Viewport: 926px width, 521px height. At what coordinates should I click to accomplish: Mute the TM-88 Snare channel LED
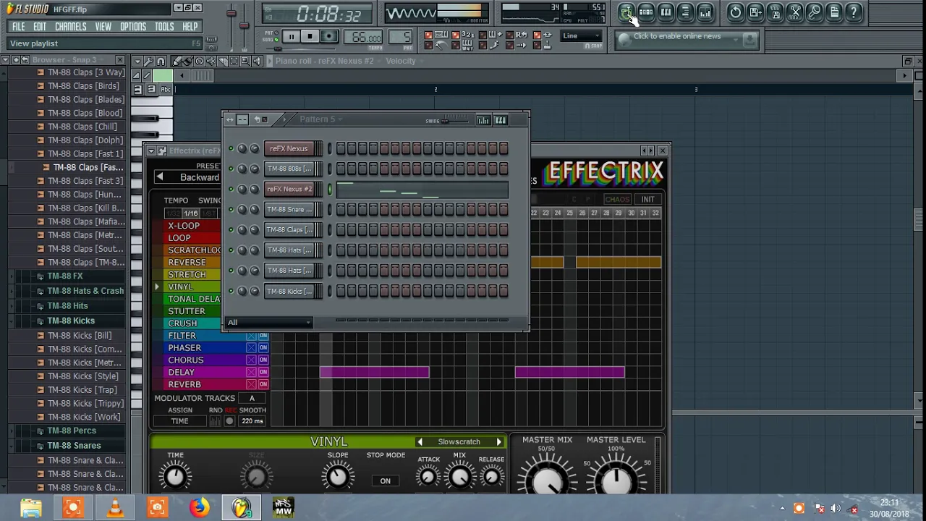[x=231, y=209]
